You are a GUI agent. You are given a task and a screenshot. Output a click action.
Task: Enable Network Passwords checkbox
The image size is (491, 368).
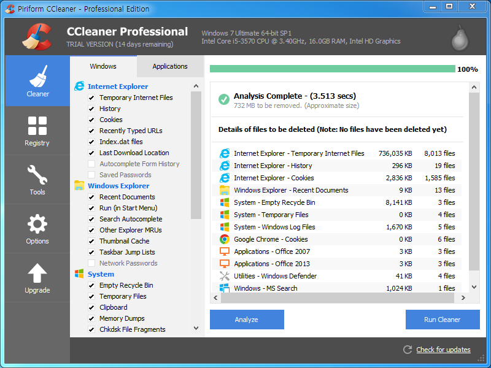91,263
